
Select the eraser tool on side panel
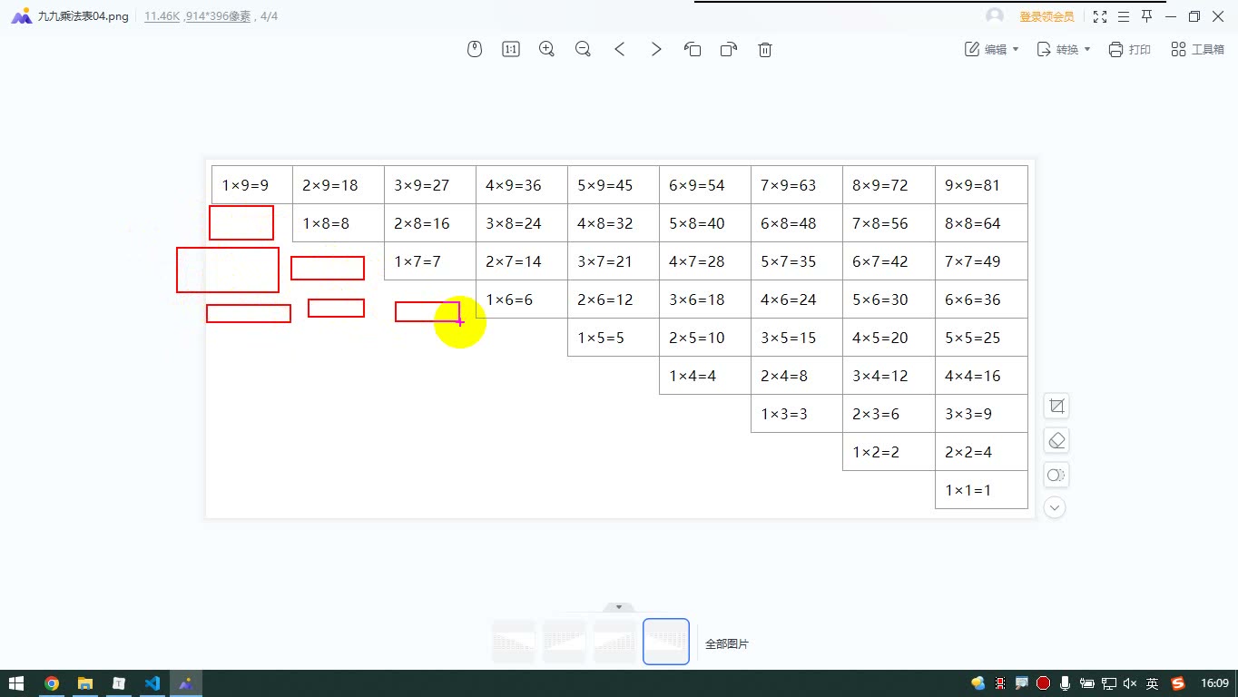point(1056,440)
